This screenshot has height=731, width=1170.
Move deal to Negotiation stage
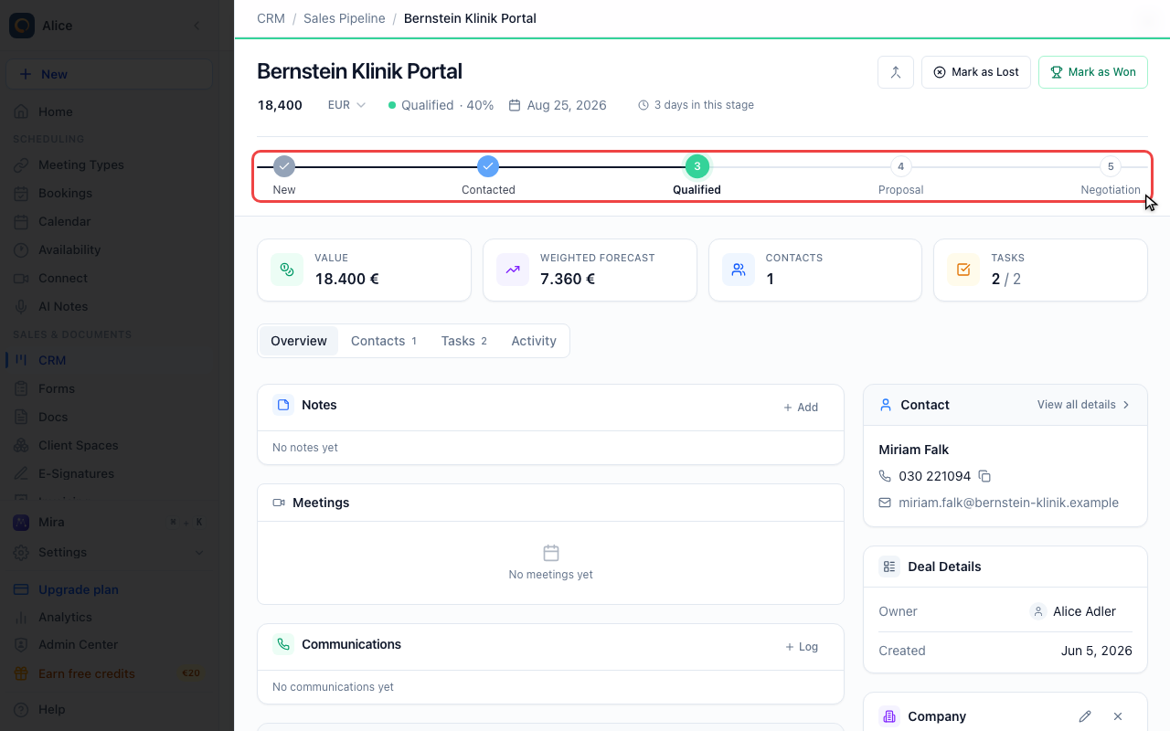point(1111,176)
